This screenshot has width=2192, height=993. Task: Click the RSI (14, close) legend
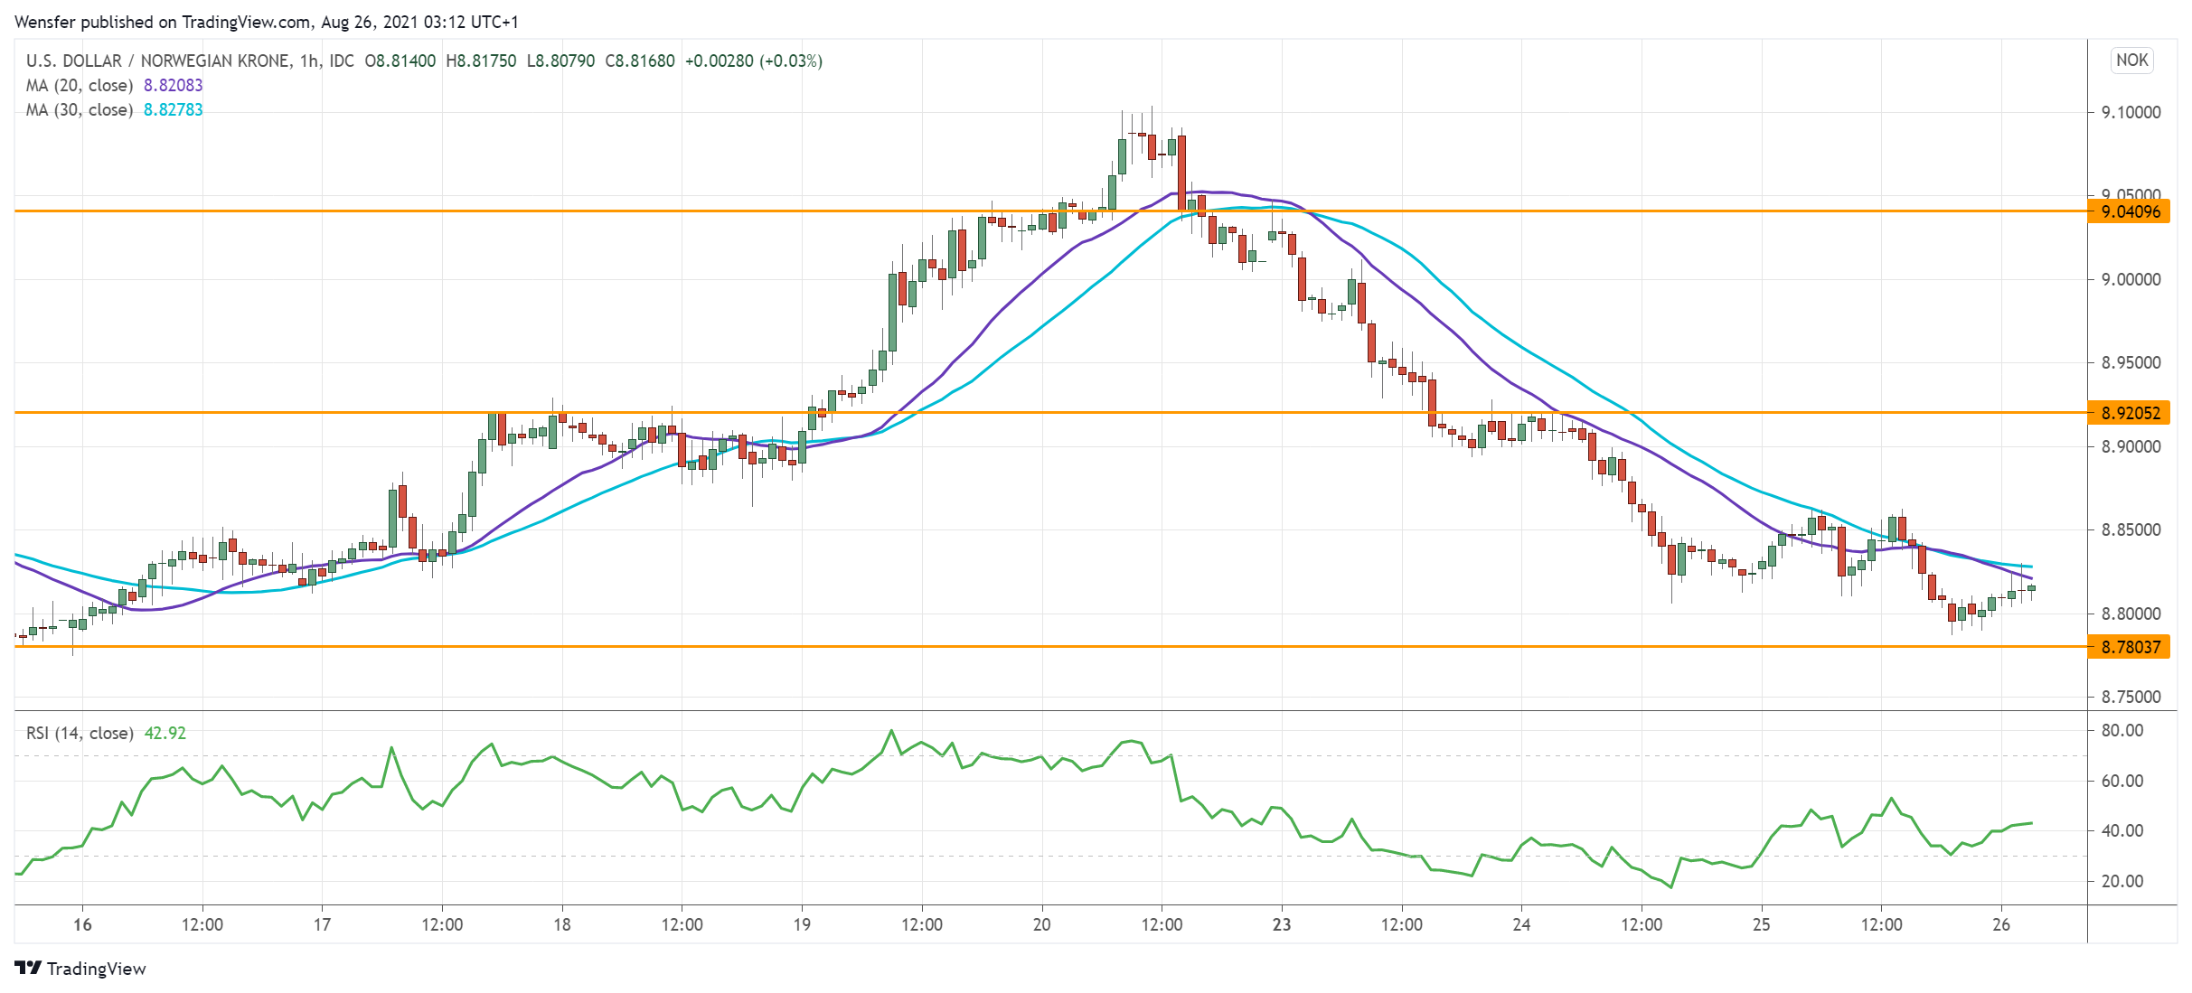(x=80, y=734)
